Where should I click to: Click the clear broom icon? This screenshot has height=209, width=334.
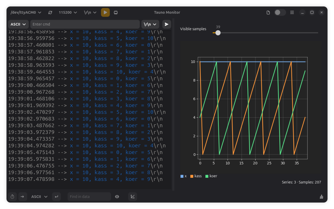tap(321, 197)
